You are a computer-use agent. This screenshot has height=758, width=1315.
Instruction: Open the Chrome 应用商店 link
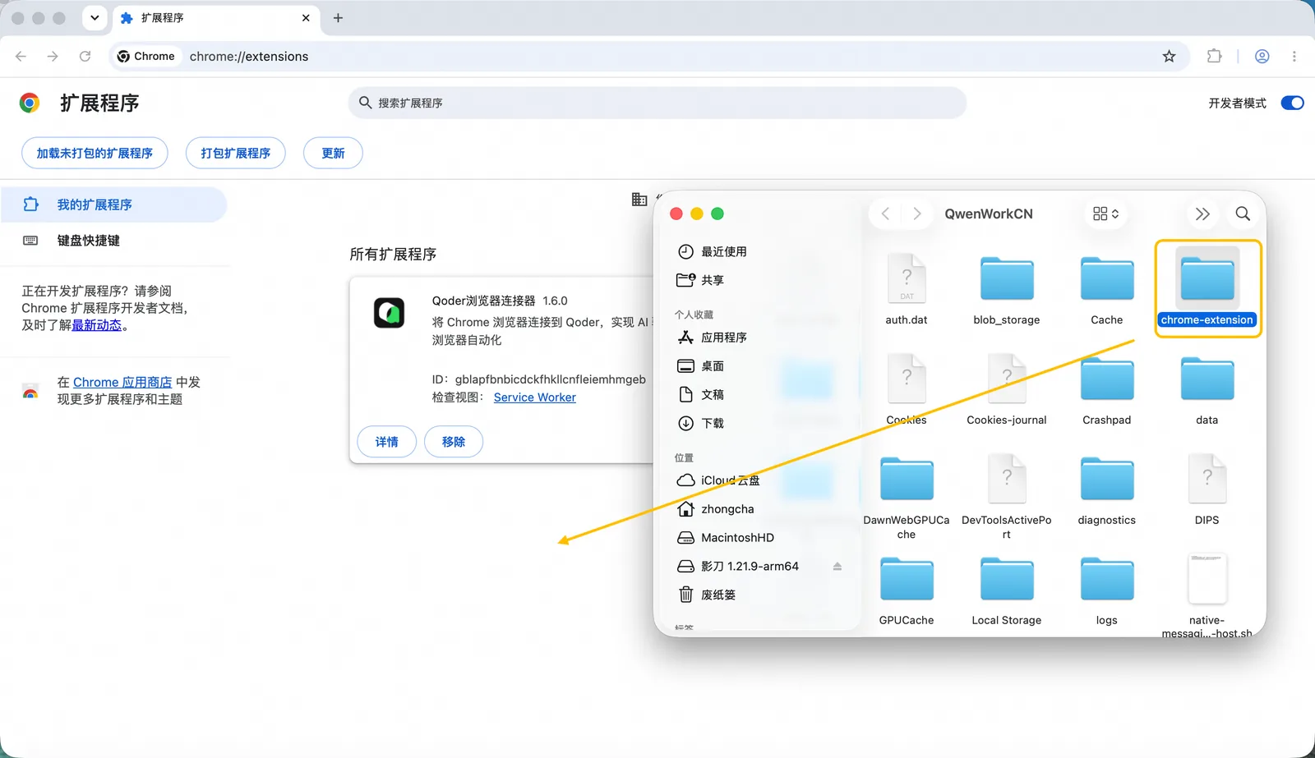click(x=122, y=382)
